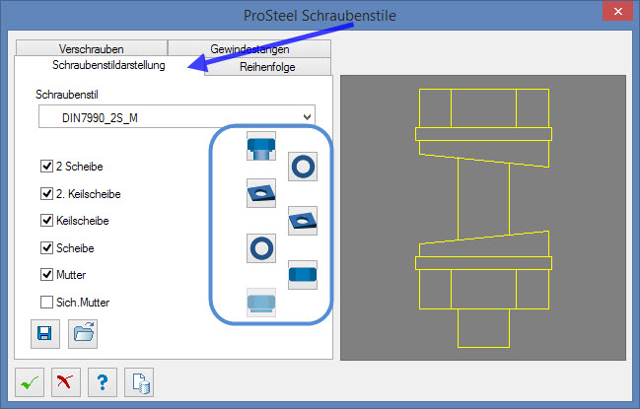
Task: Click the yellow bolt preview drawing
Action: 483,218
